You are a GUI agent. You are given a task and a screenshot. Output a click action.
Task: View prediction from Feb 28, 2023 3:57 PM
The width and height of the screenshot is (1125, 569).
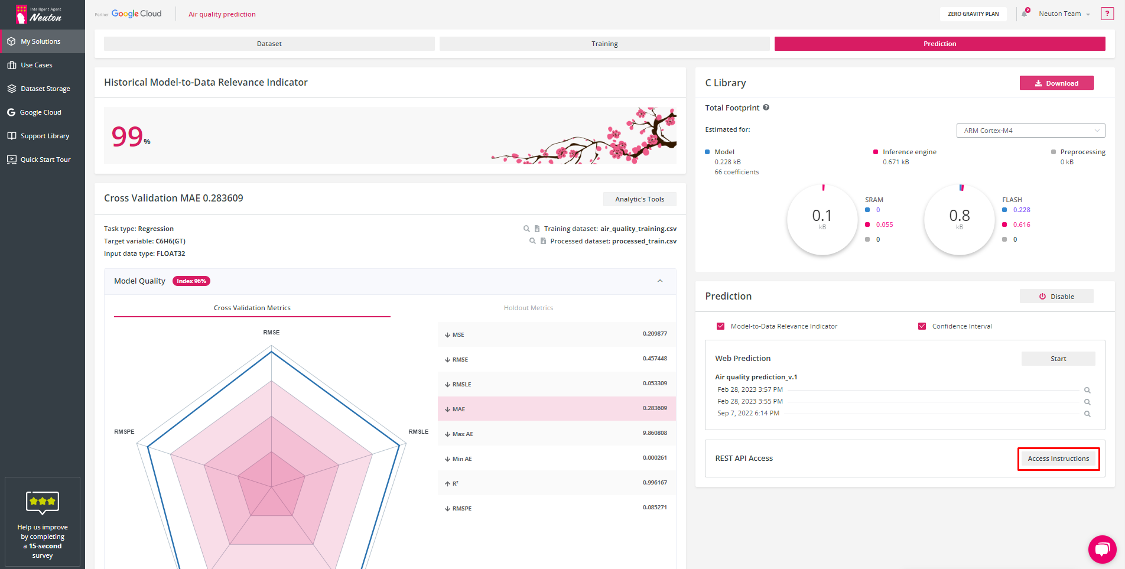point(1087,390)
